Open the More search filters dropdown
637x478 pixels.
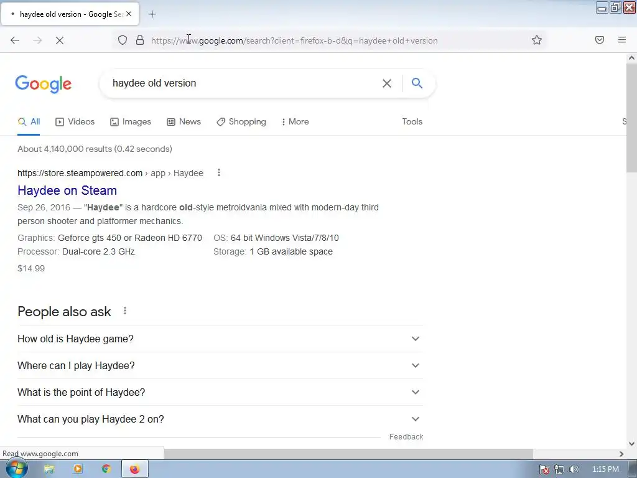[x=295, y=121]
